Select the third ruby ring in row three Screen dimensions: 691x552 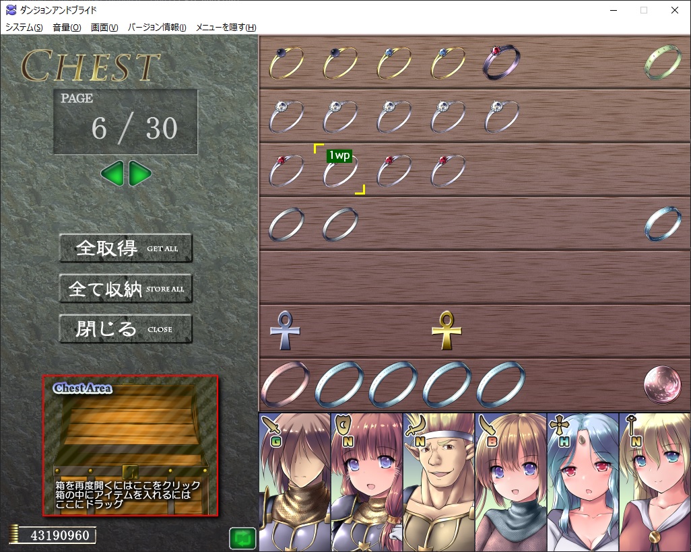click(394, 170)
